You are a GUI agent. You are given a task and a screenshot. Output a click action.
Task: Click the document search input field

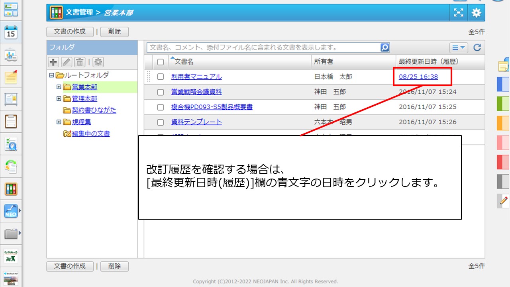(x=263, y=47)
